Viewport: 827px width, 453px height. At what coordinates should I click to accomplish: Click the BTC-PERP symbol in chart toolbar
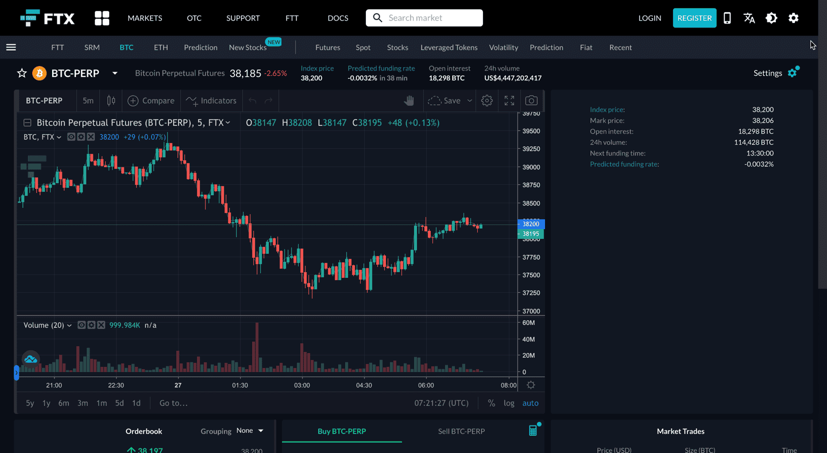44,100
